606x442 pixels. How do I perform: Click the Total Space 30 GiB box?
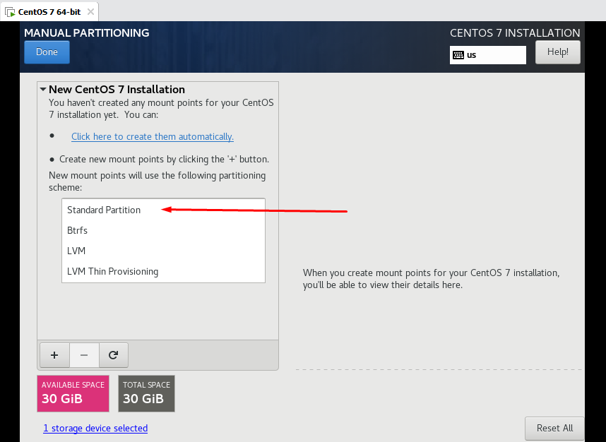point(146,393)
